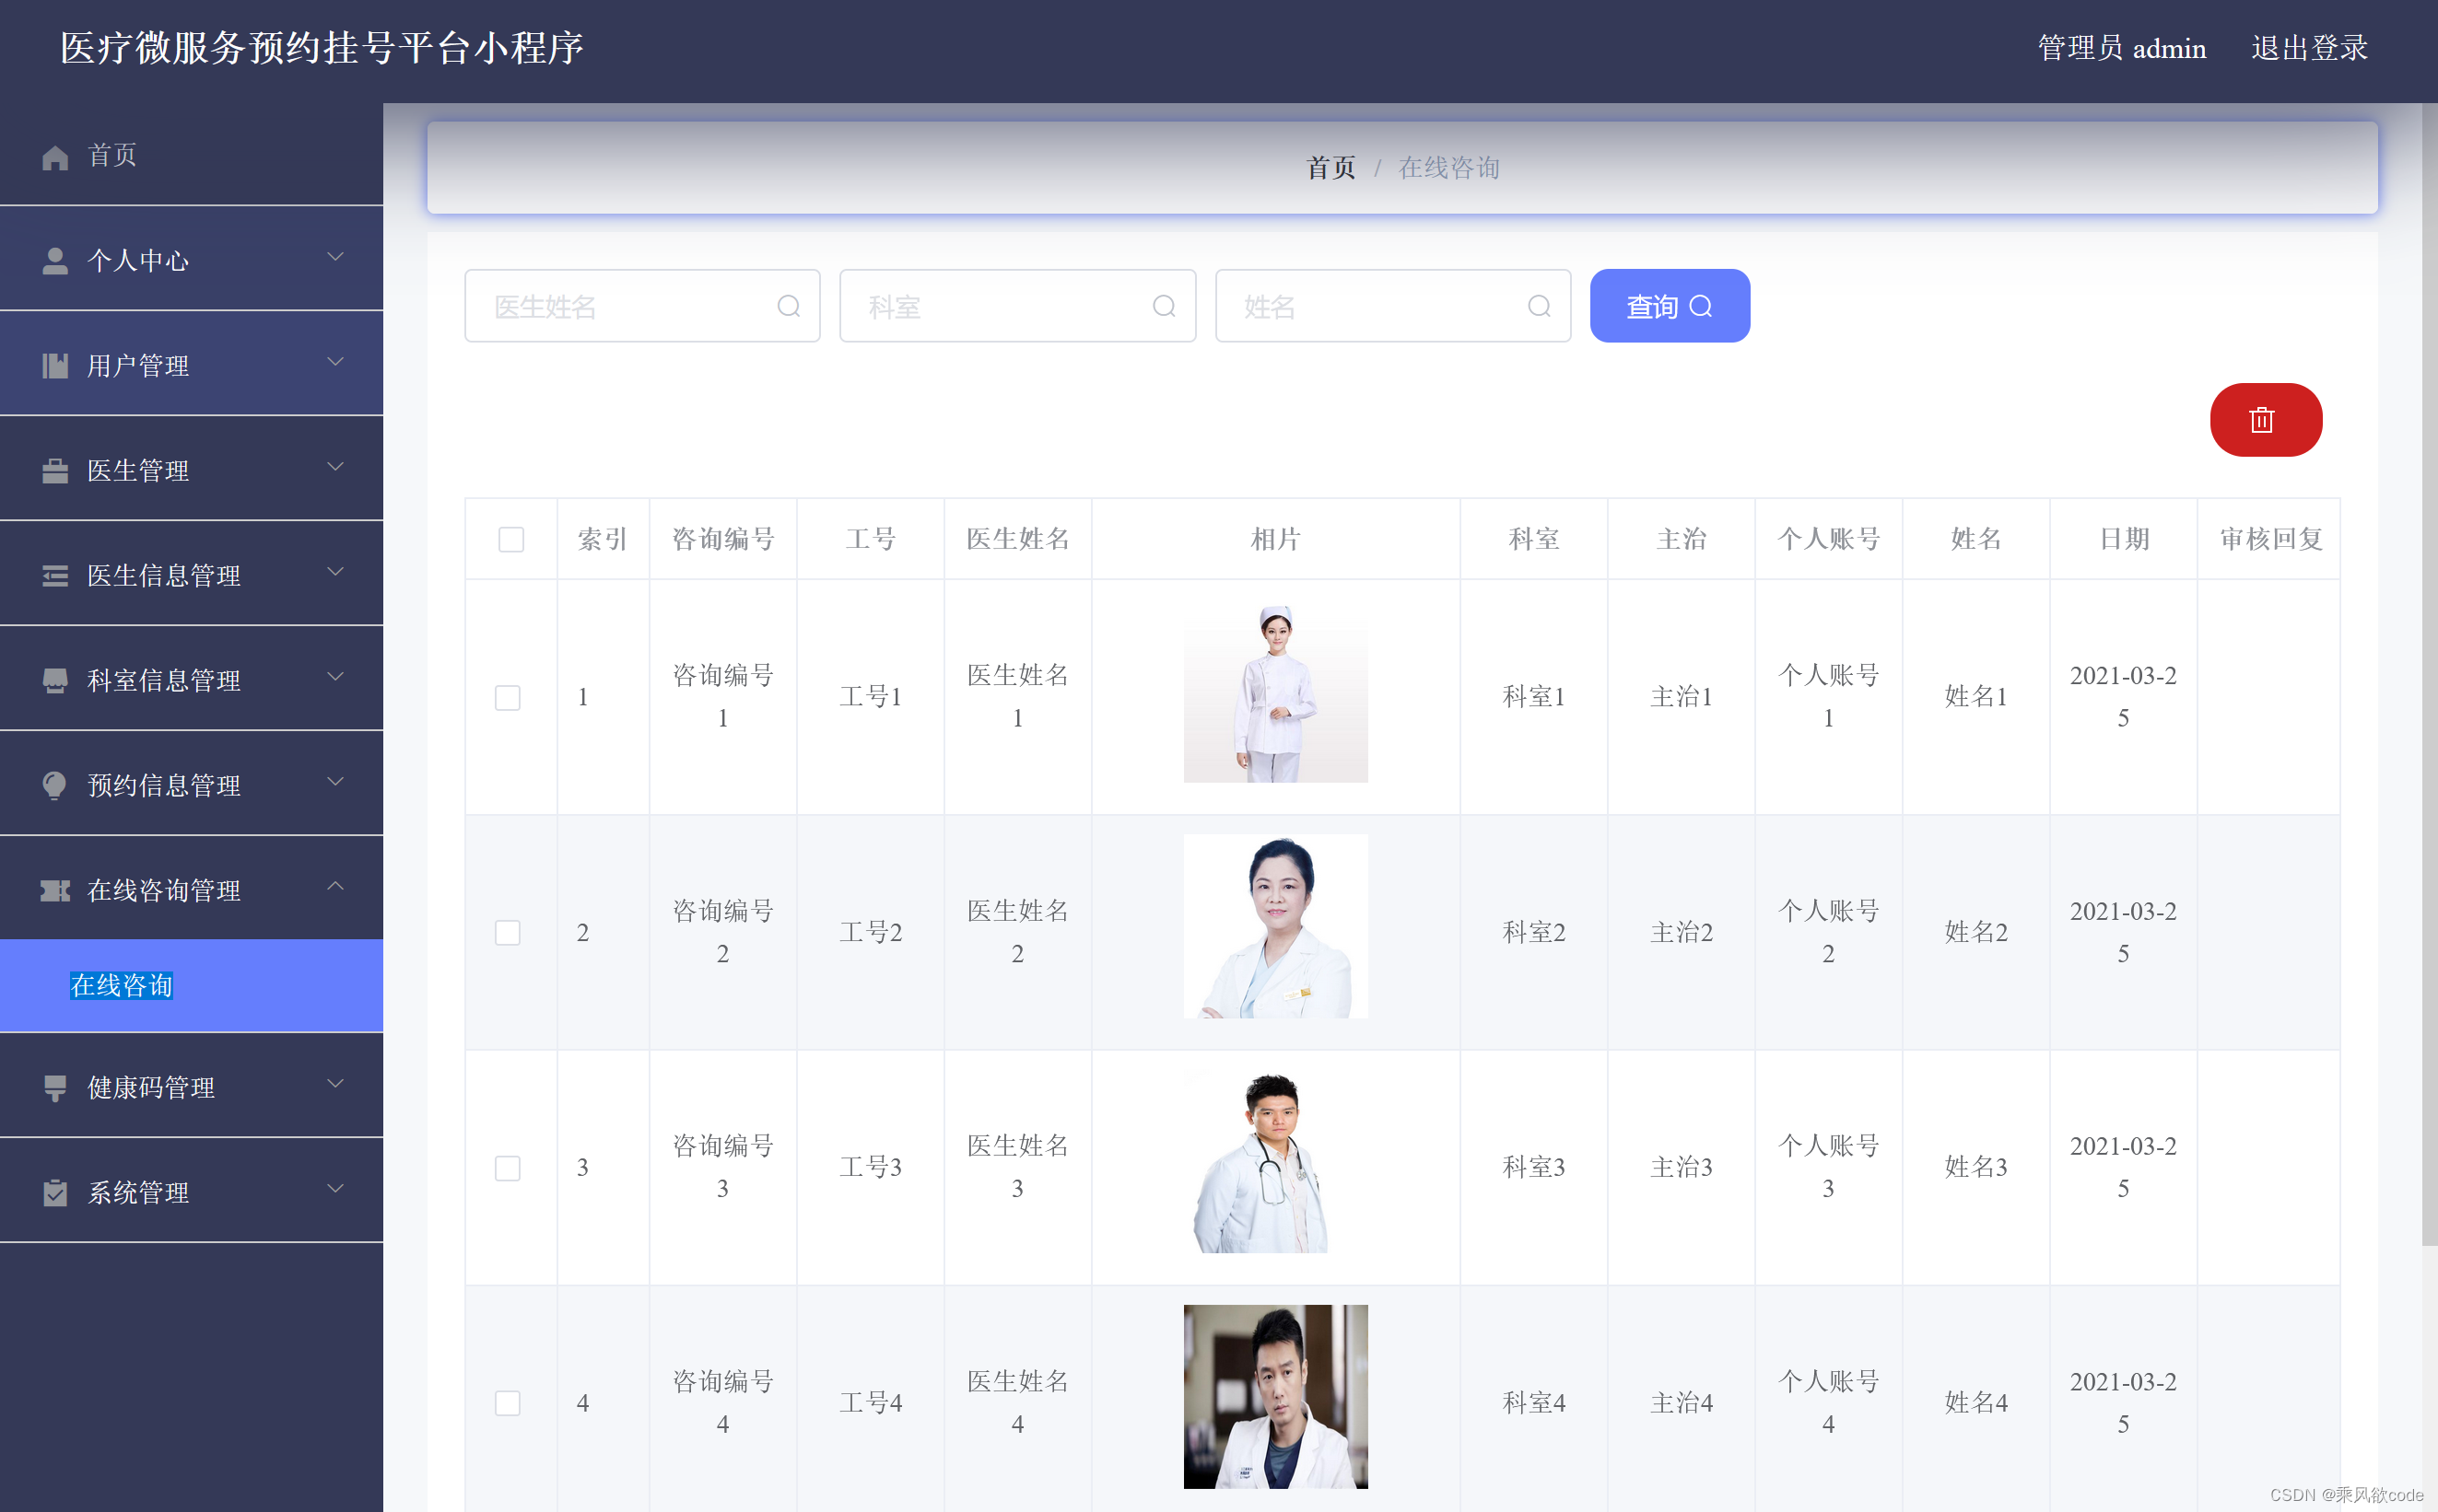This screenshot has height=1512, width=2438.
Task: Click the list icon for 医生信息管理
Action: pos(55,576)
